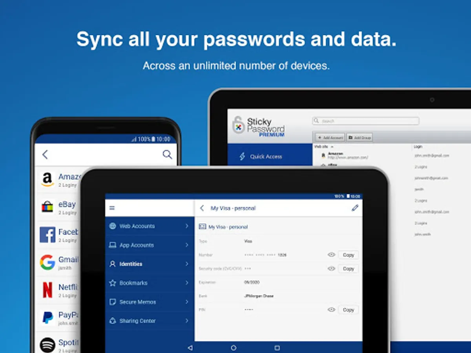Open the eBay shopping bag icon
The height and width of the screenshot is (353, 471).
point(47,207)
